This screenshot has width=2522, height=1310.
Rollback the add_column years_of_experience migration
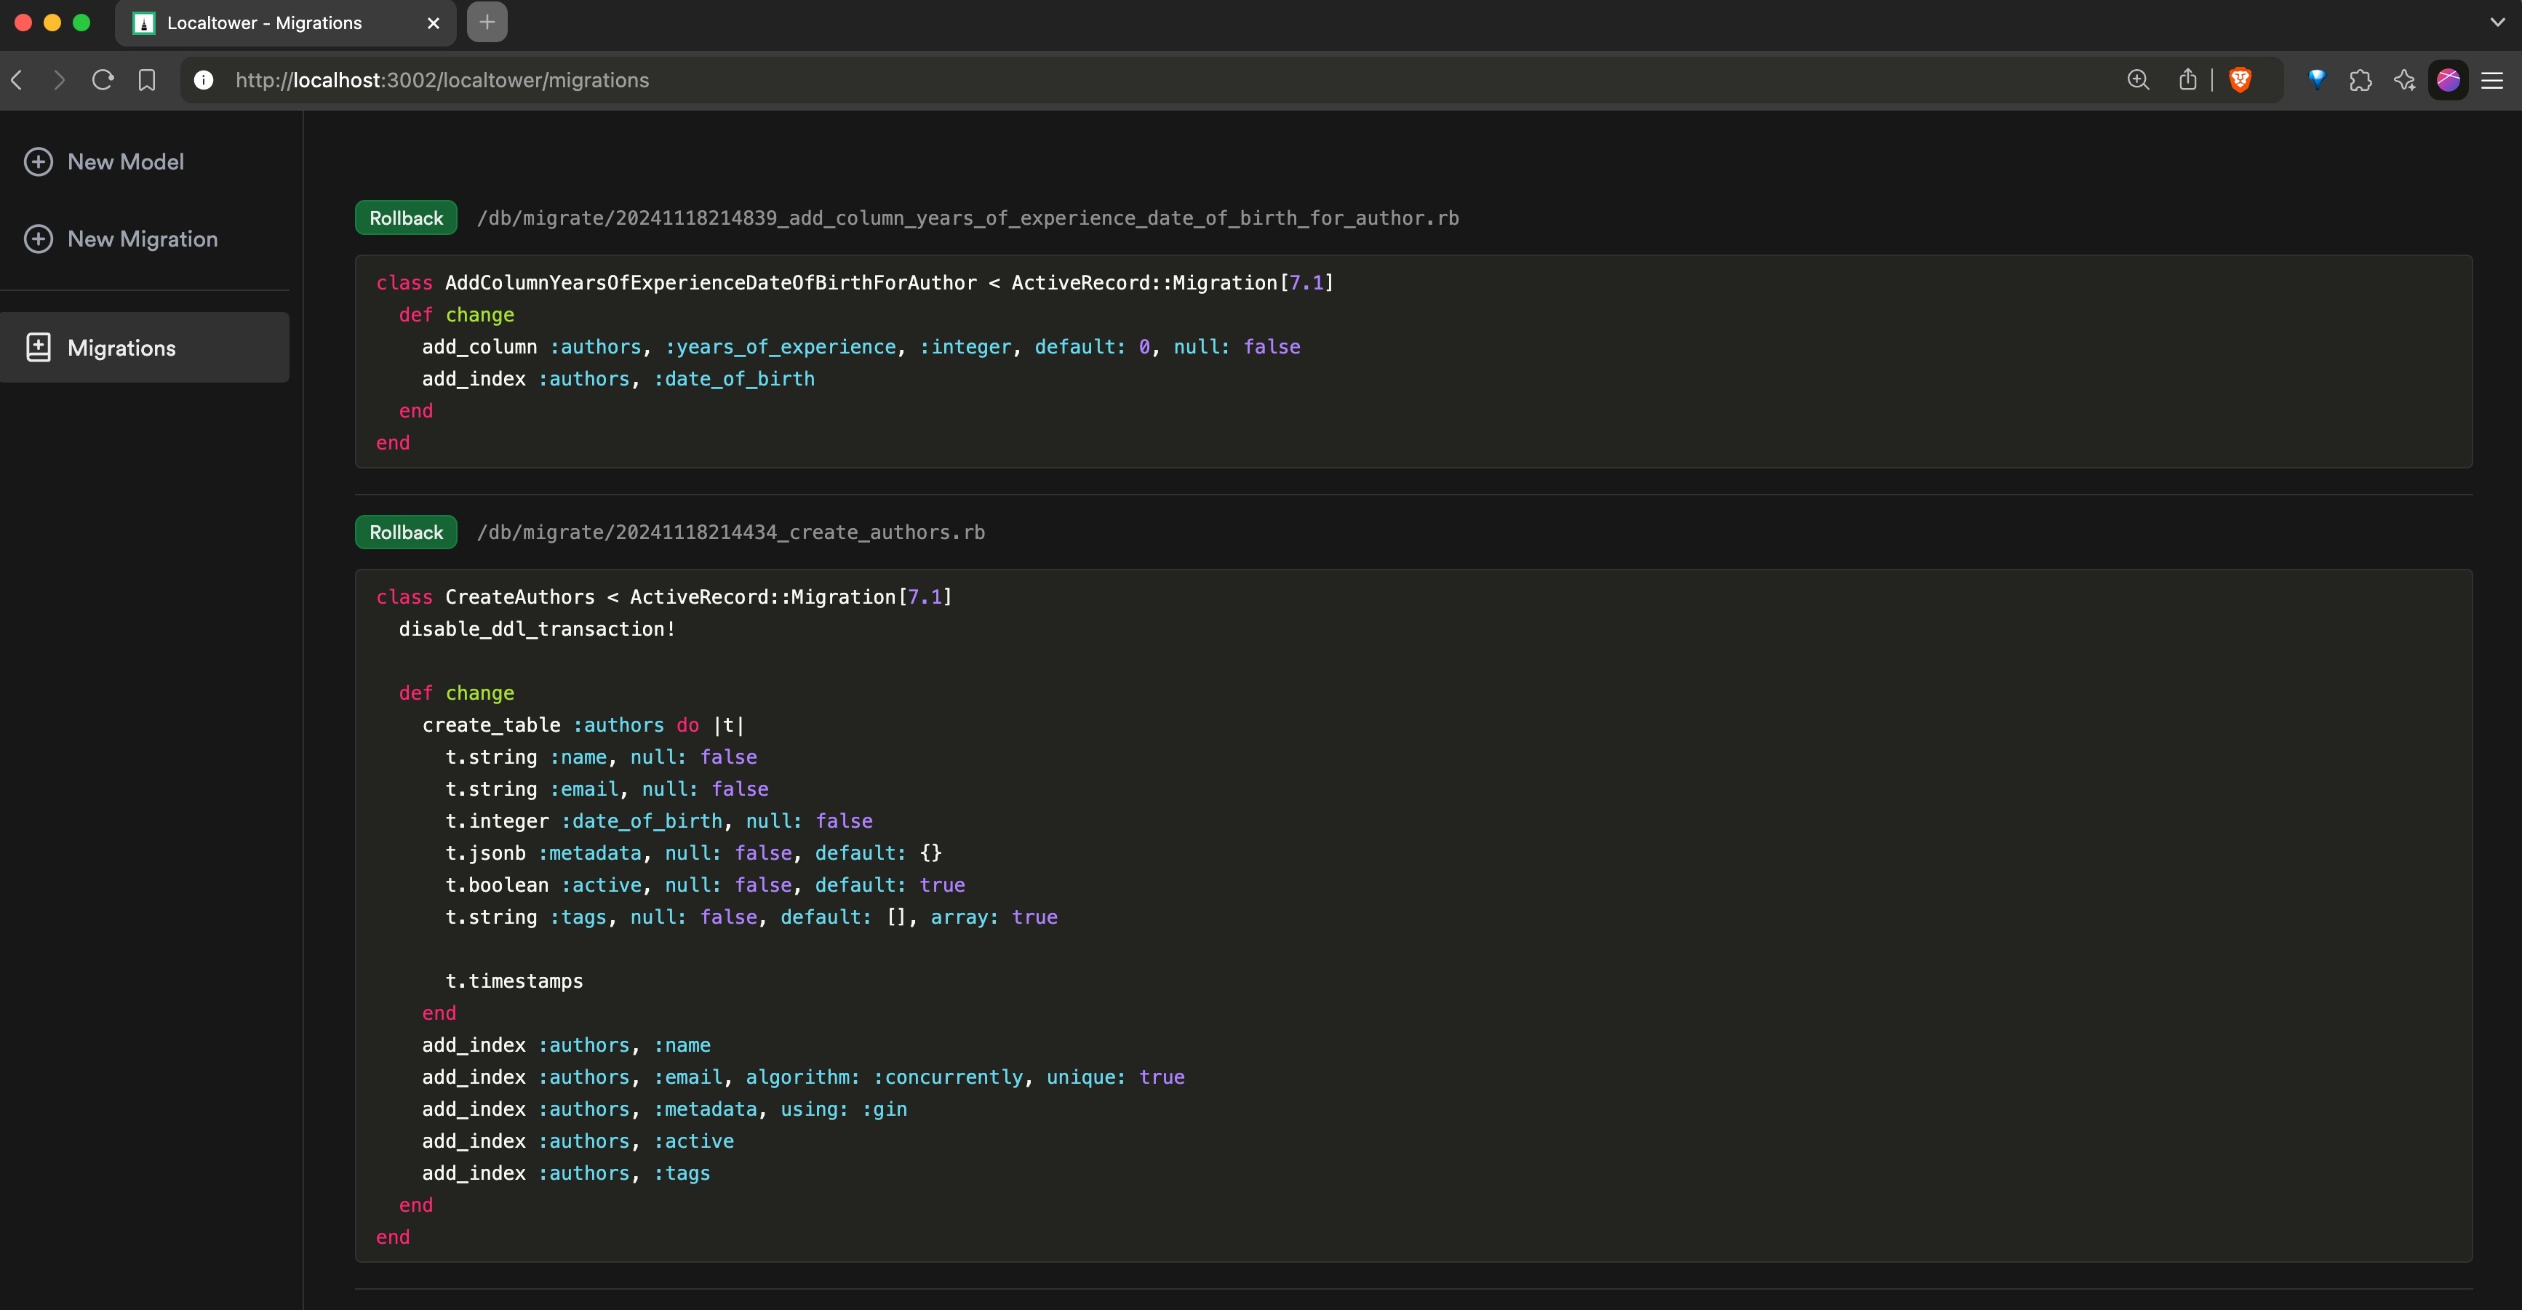pyautogui.click(x=405, y=218)
